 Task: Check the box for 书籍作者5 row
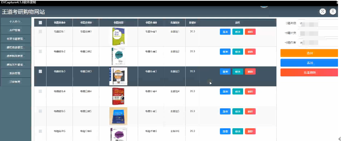[x=40, y=111]
